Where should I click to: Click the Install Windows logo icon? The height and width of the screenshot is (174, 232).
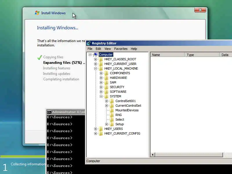coord(37,13)
